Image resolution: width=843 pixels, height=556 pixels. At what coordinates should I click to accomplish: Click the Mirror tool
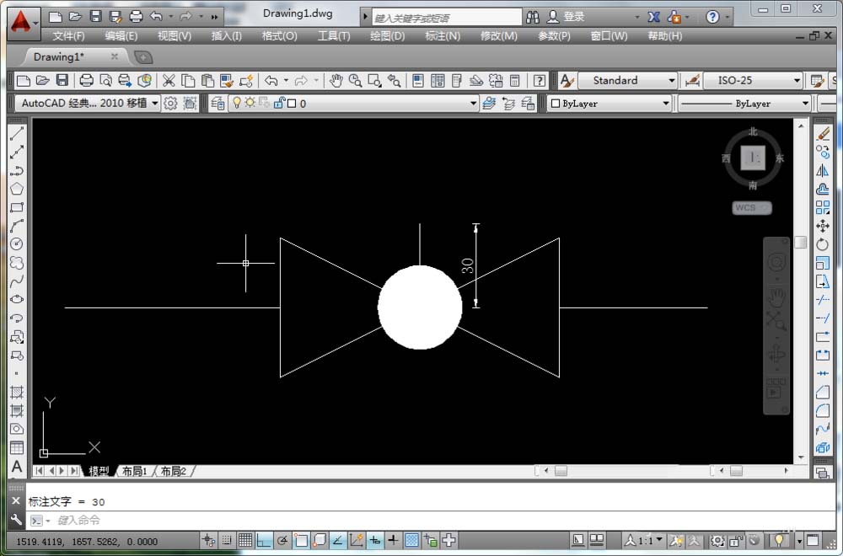(823, 171)
